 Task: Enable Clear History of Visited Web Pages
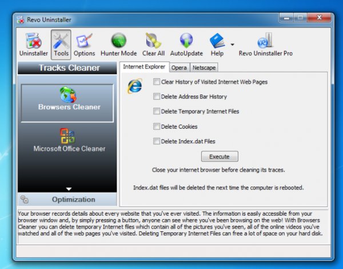point(157,82)
